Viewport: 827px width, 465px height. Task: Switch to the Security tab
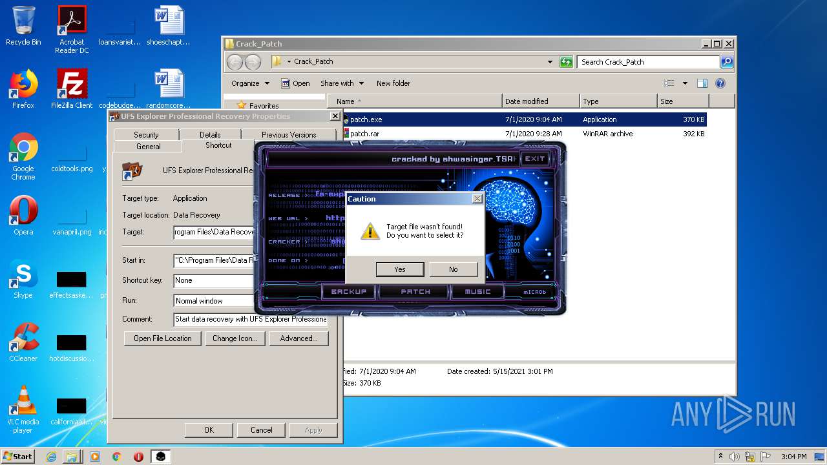[146, 134]
